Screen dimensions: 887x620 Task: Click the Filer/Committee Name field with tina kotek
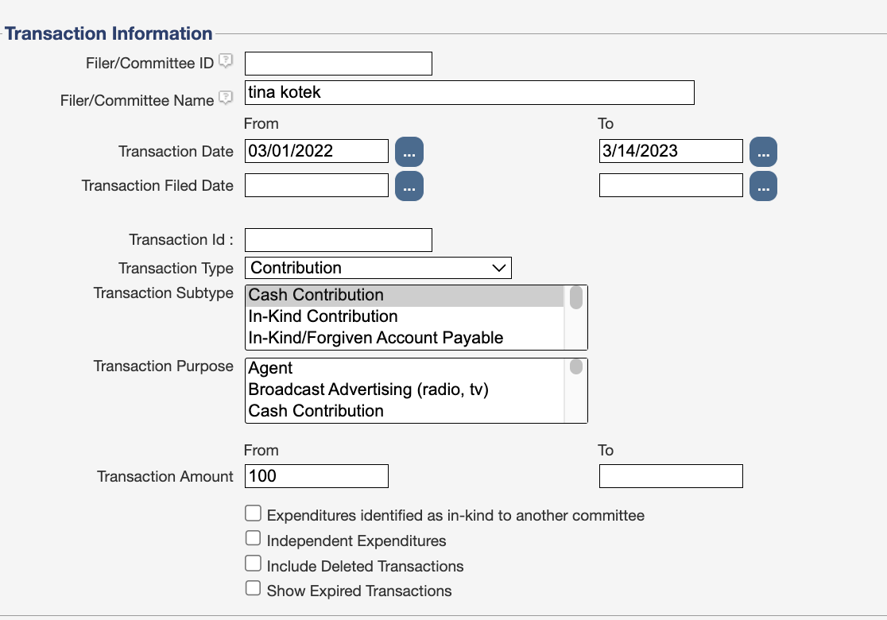pyautogui.click(x=470, y=93)
